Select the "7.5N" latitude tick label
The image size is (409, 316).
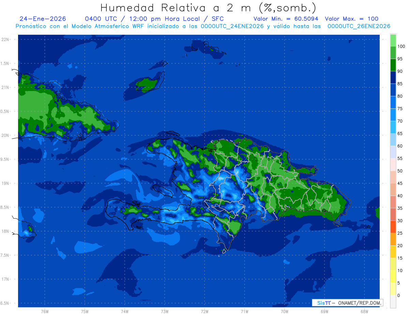coord(5,255)
